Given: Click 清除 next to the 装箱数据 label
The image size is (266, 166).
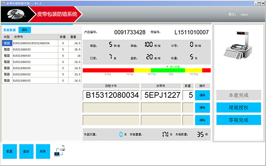Looking at the screenshot, I should click(24, 30).
